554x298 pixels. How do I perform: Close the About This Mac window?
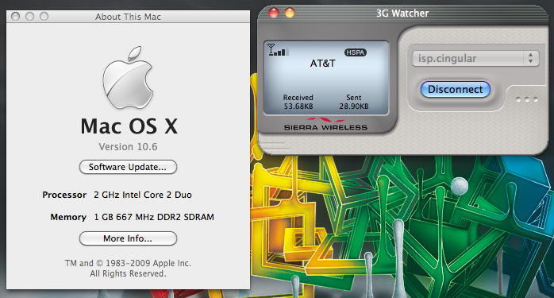coord(15,16)
